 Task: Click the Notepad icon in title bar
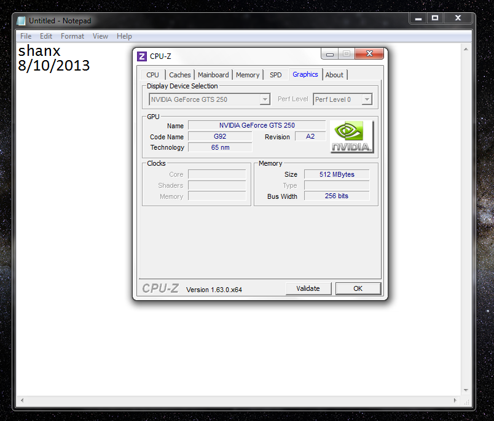pyautogui.click(x=22, y=21)
